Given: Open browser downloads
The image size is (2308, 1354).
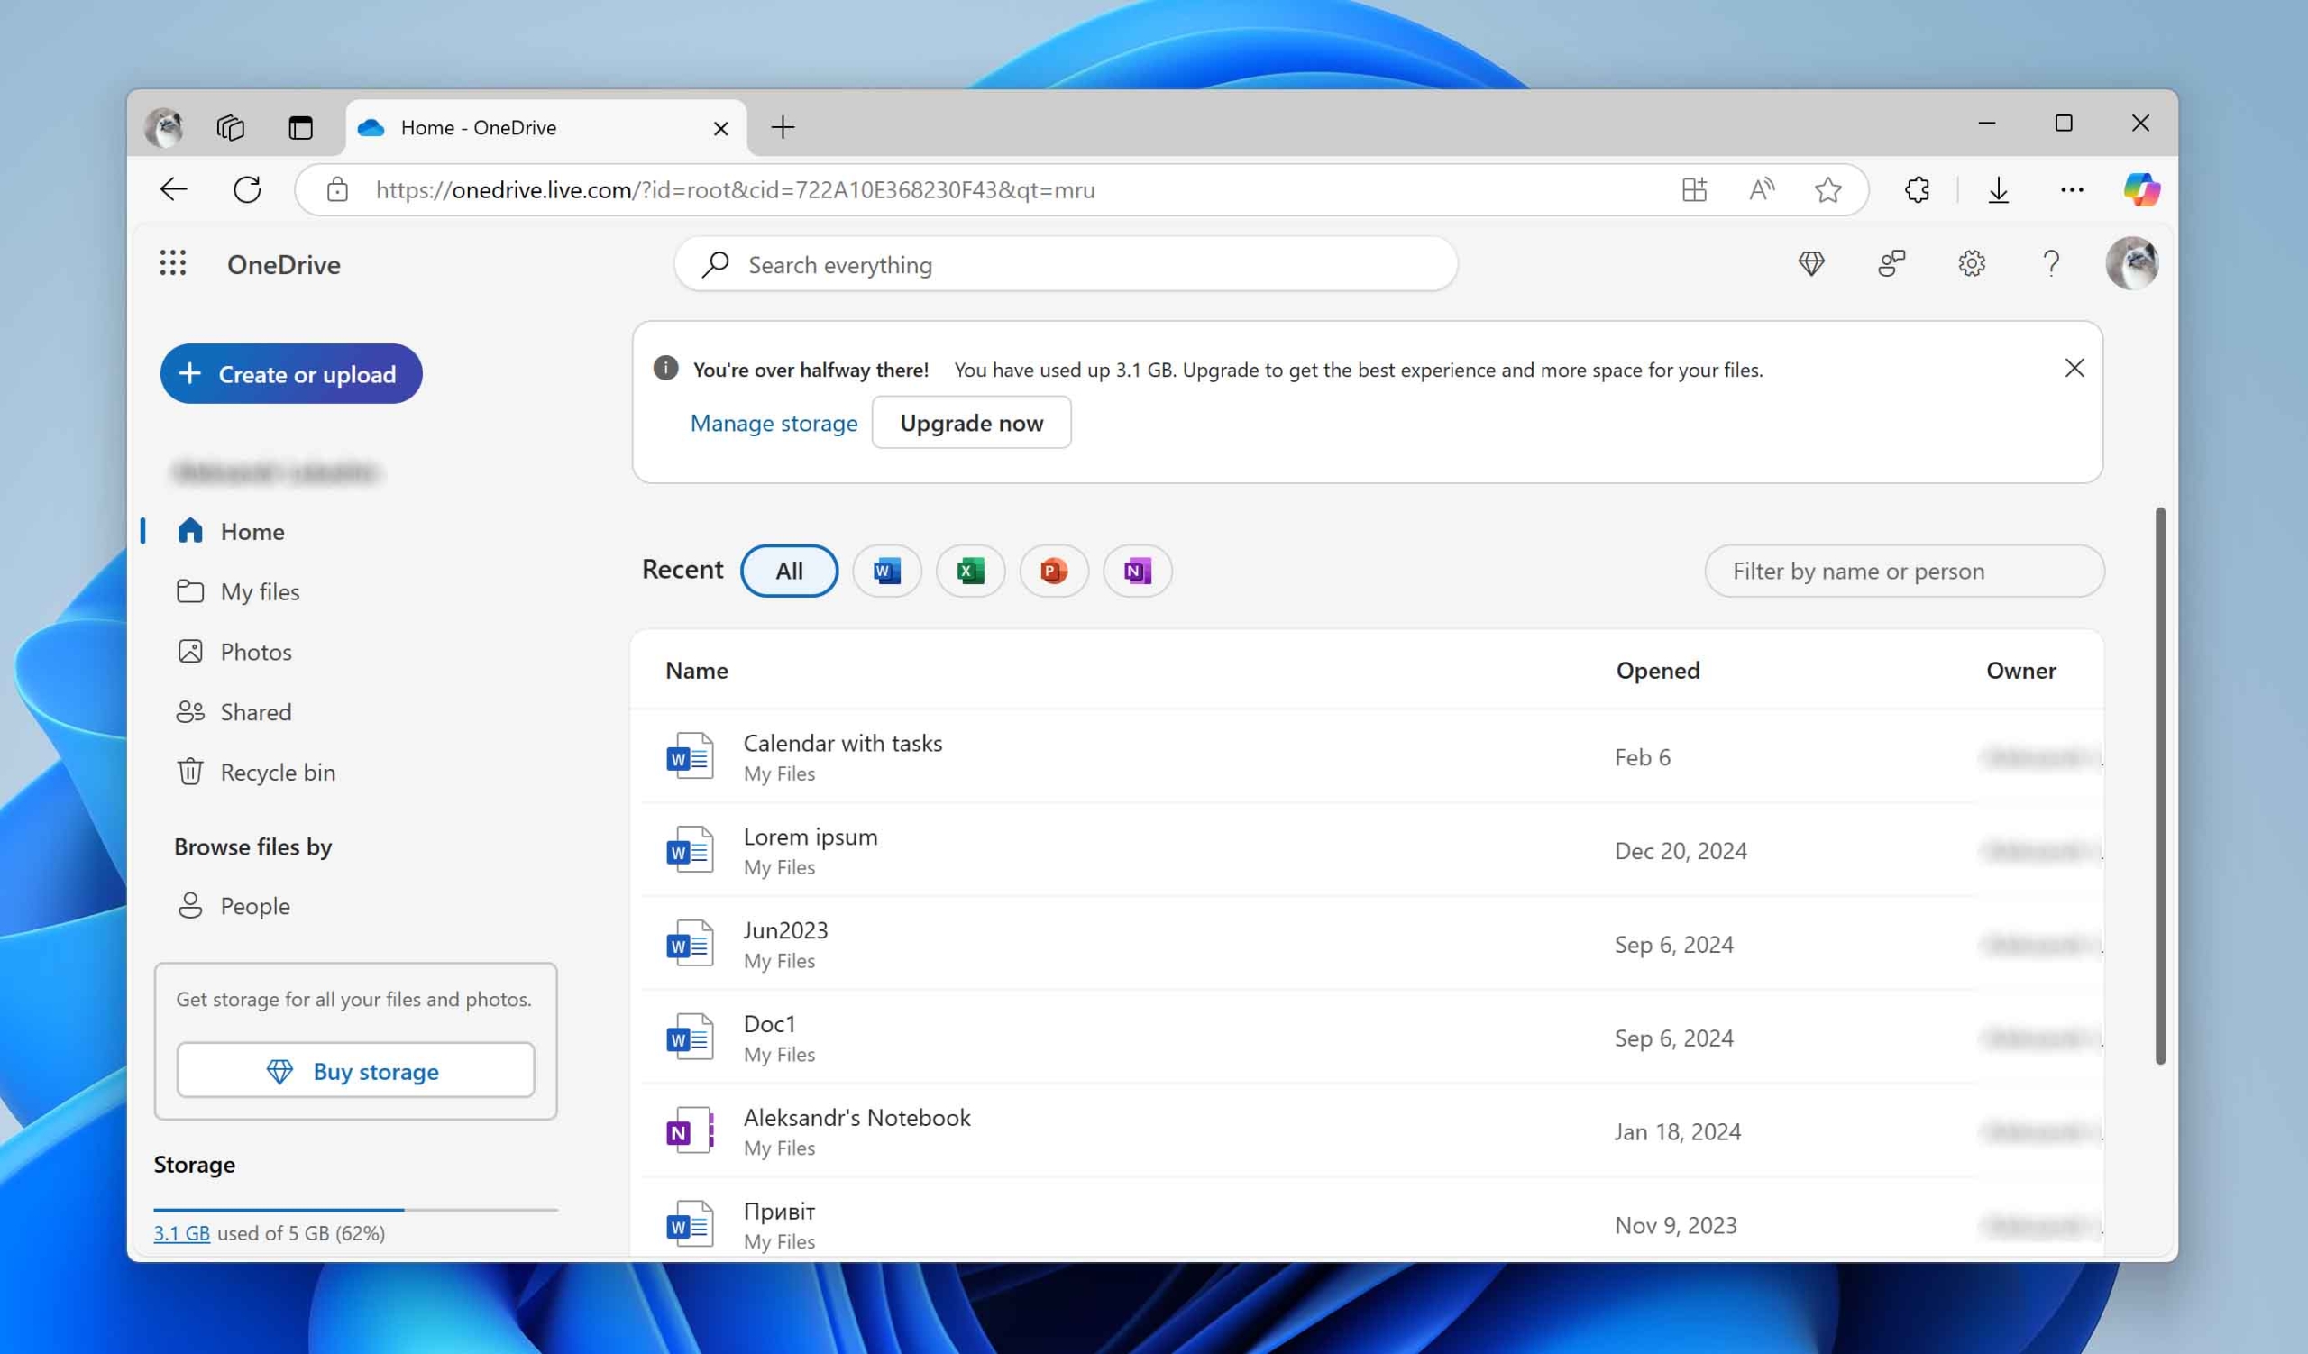Looking at the screenshot, I should pyautogui.click(x=1999, y=189).
